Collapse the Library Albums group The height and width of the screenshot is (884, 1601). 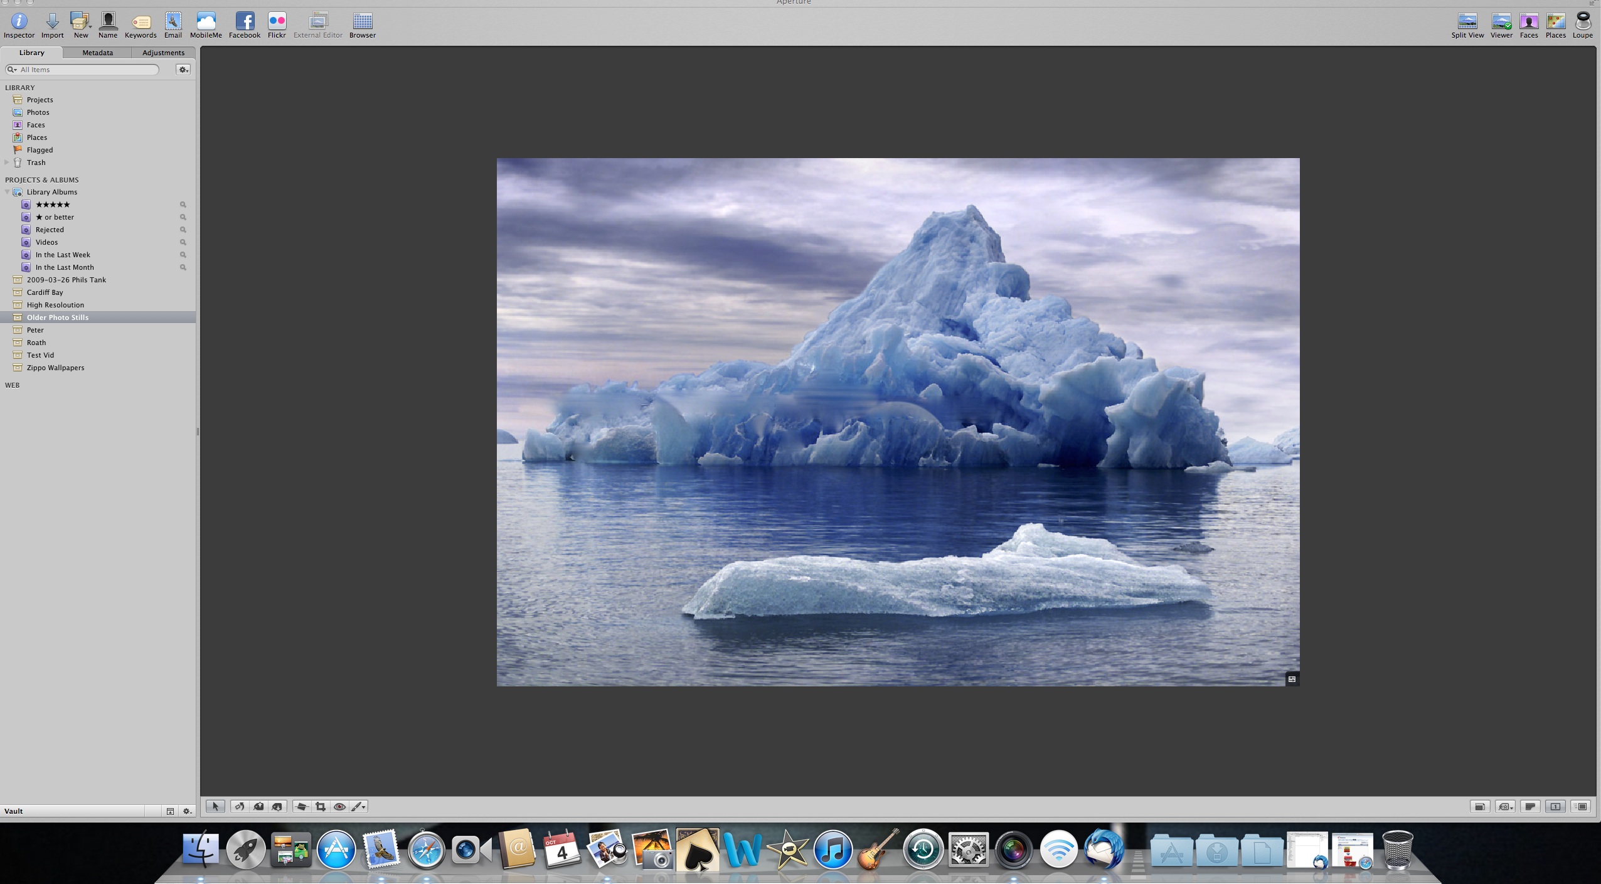tap(7, 192)
